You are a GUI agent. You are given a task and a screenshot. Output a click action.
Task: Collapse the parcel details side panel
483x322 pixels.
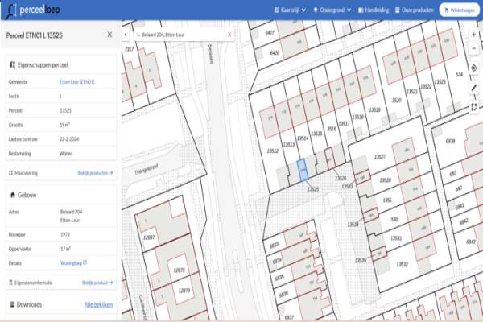click(126, 35)
